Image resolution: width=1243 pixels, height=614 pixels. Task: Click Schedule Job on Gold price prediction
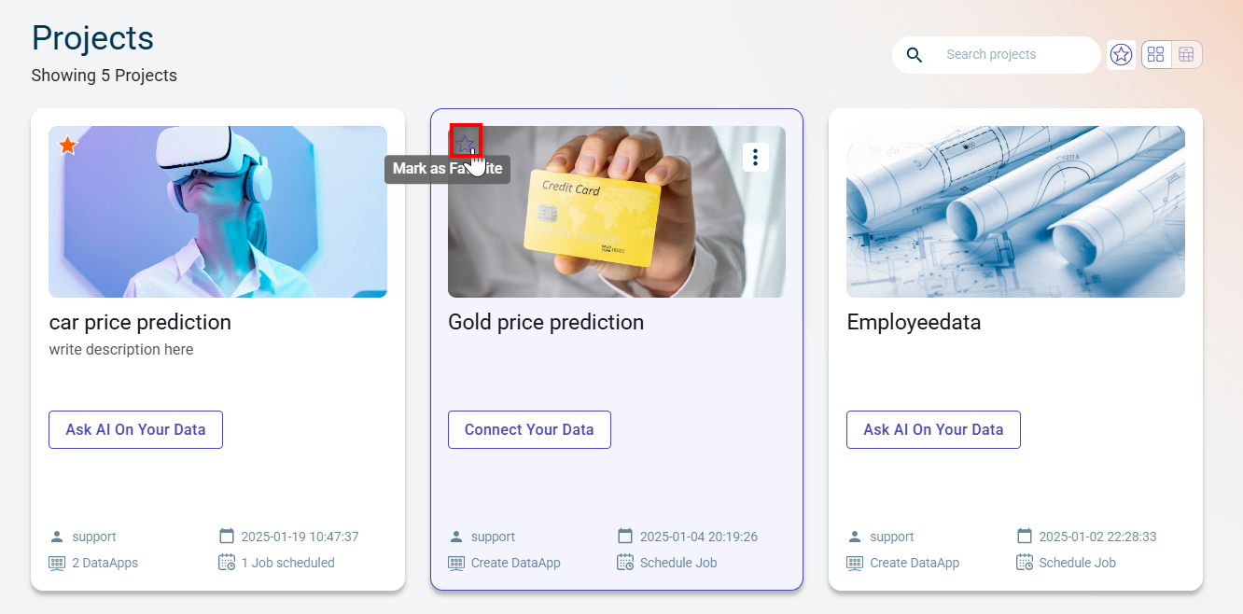click(677, 563)
